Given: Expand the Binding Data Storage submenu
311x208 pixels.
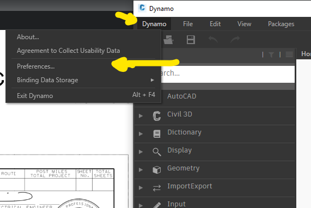Looking at the screenshot, I should 83,80.
